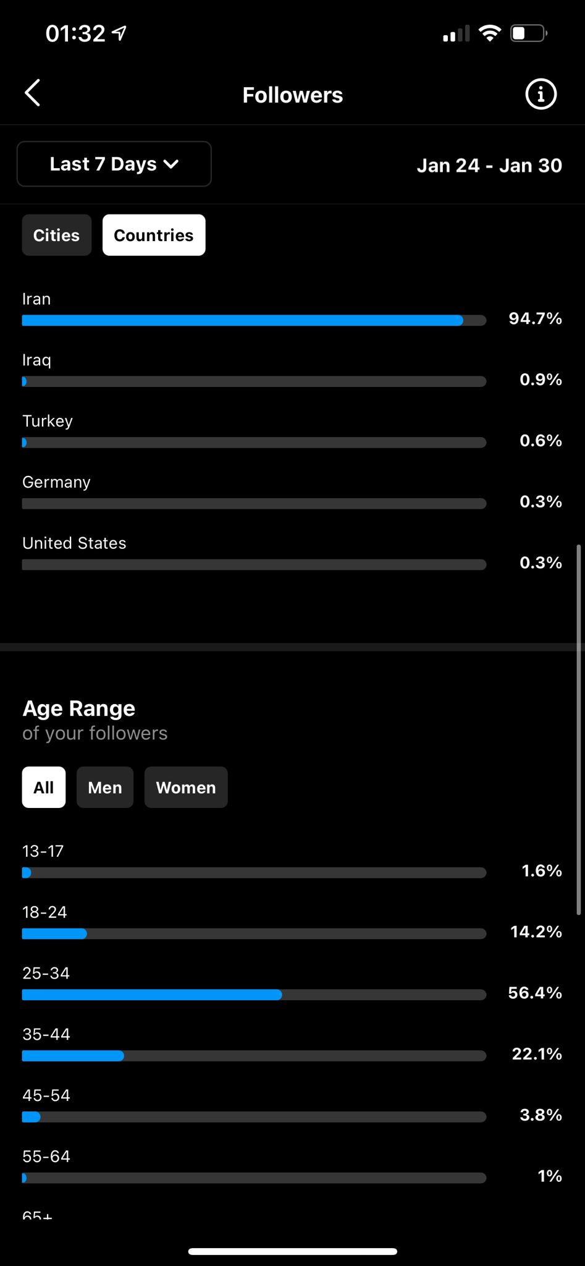Tap the Followers page title

pyautogui.click(x=292, y=95)
